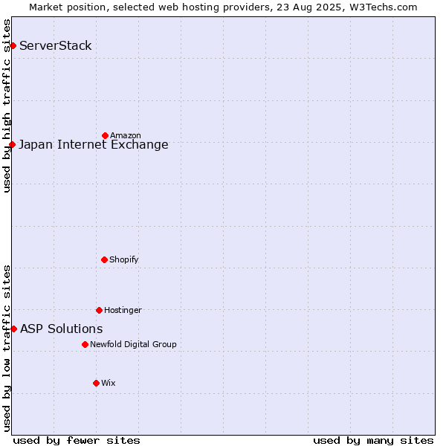Click the Wix data point marker
Screen dimensions: 446x446
(96, 384)
